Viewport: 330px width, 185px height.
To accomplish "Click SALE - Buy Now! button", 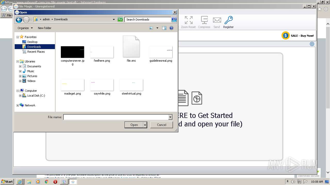I will (x=298, y=36).
